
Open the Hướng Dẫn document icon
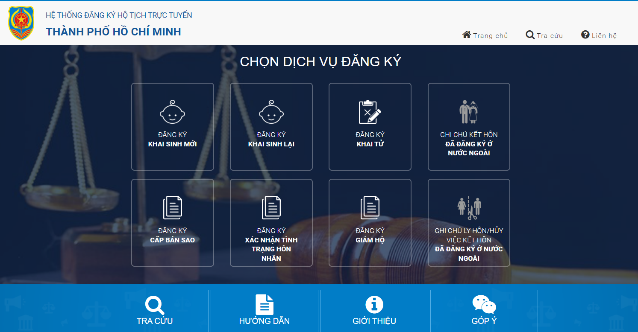[x=265, y=305]
